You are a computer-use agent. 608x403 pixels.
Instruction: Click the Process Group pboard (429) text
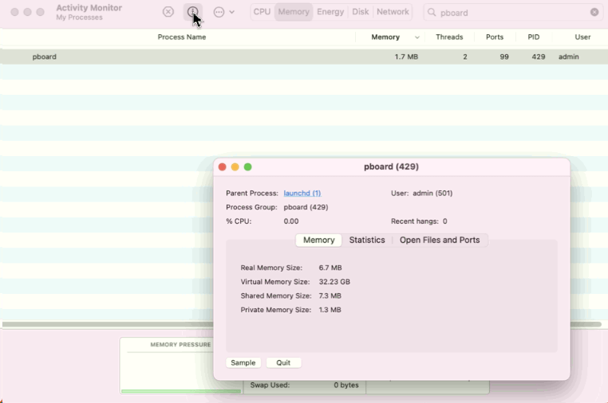pos(306,207)
